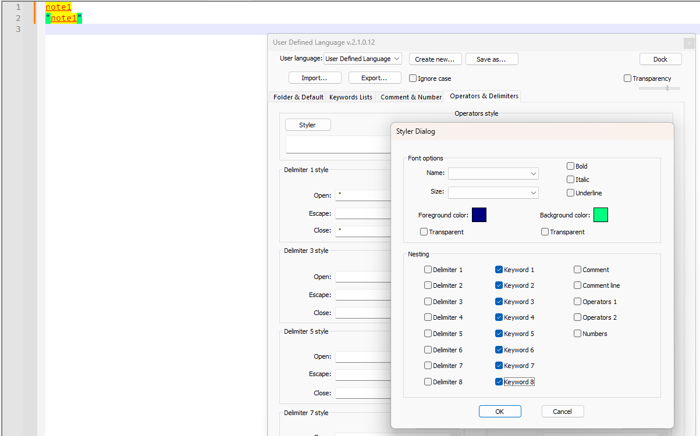
Task: Go to Folder & Default tab
Action: click(298, 97)
